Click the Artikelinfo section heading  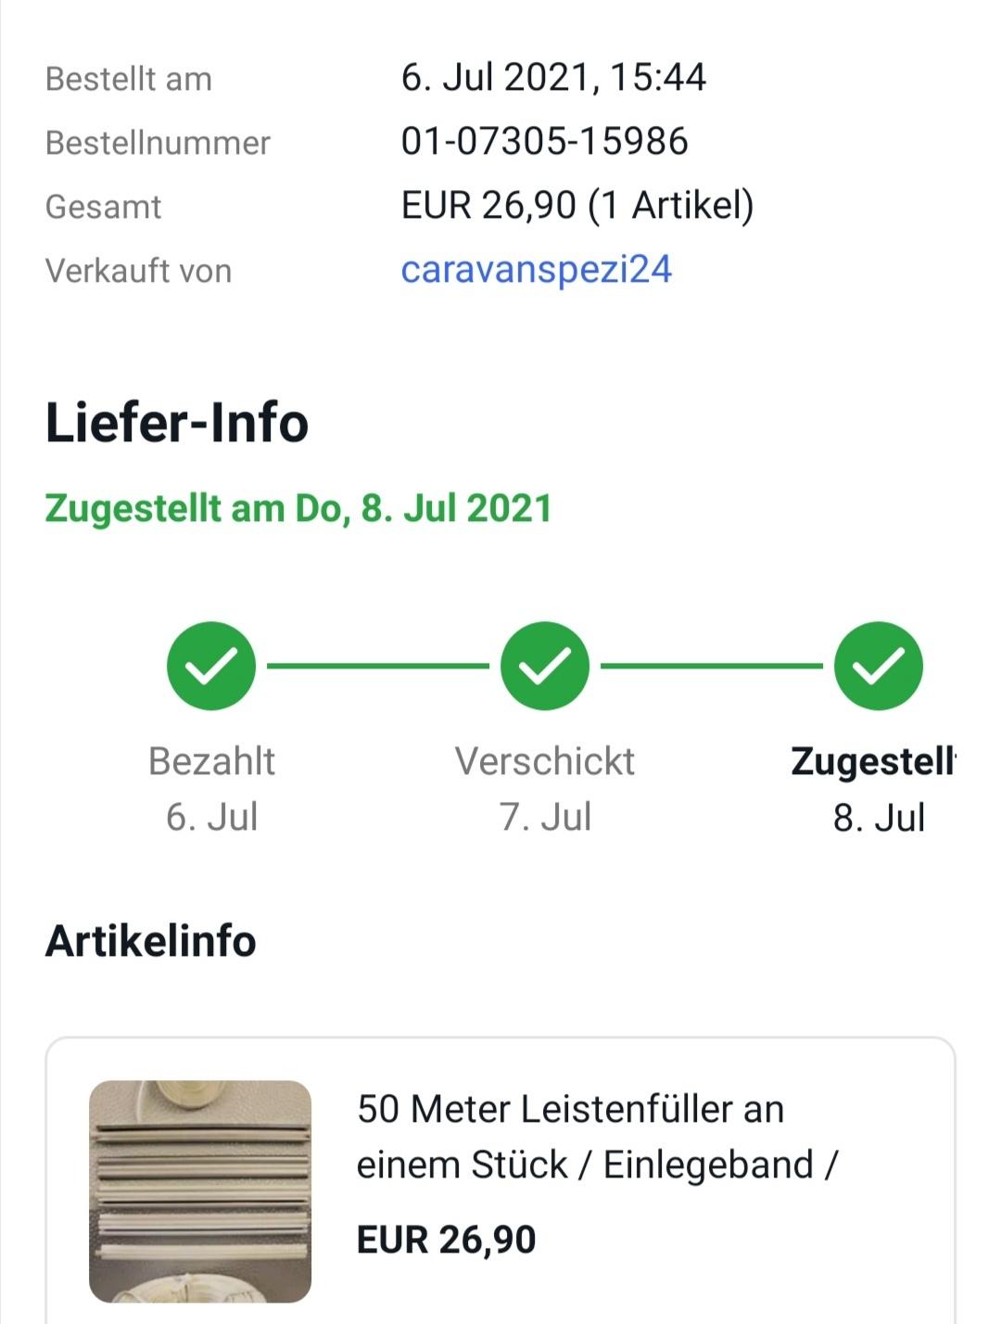coord(150,941)
